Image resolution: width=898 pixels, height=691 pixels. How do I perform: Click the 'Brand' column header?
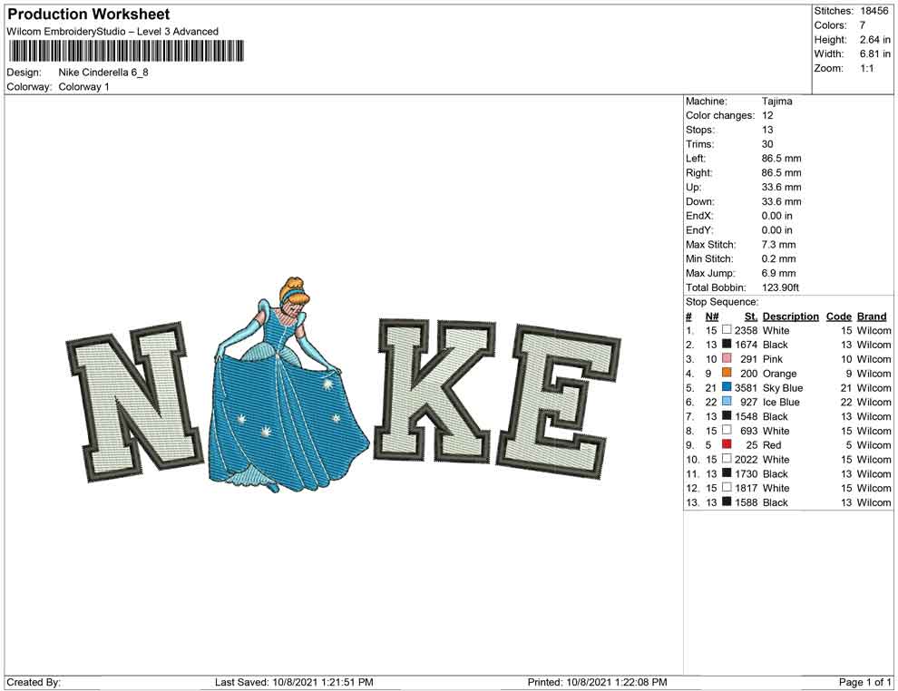tap(872, 316)
